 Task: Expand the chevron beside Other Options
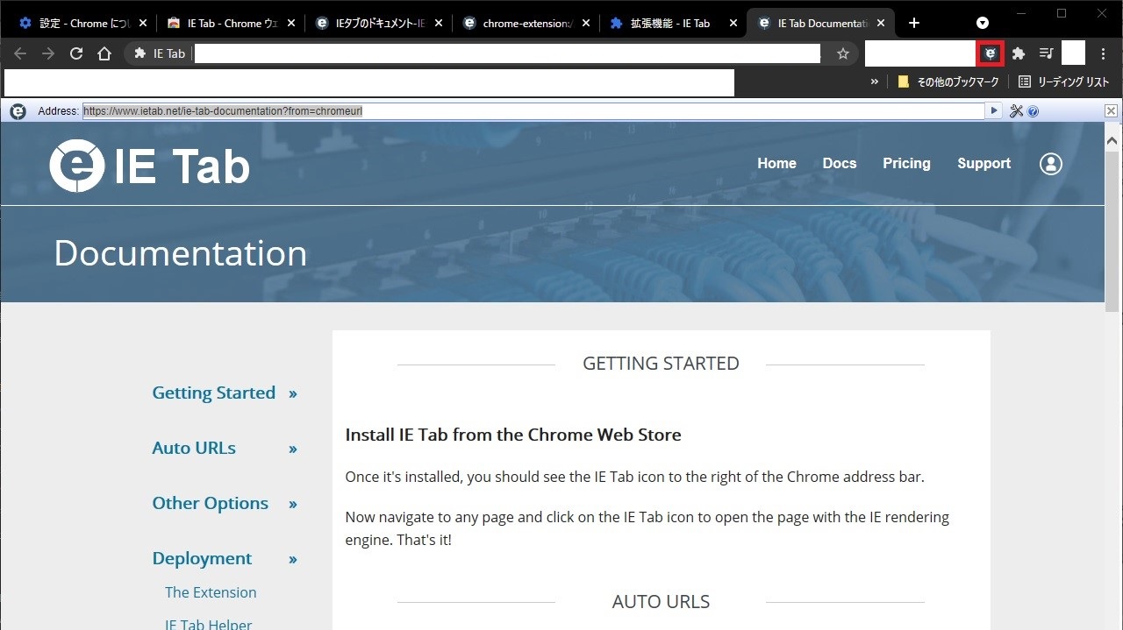click(293, 505)
